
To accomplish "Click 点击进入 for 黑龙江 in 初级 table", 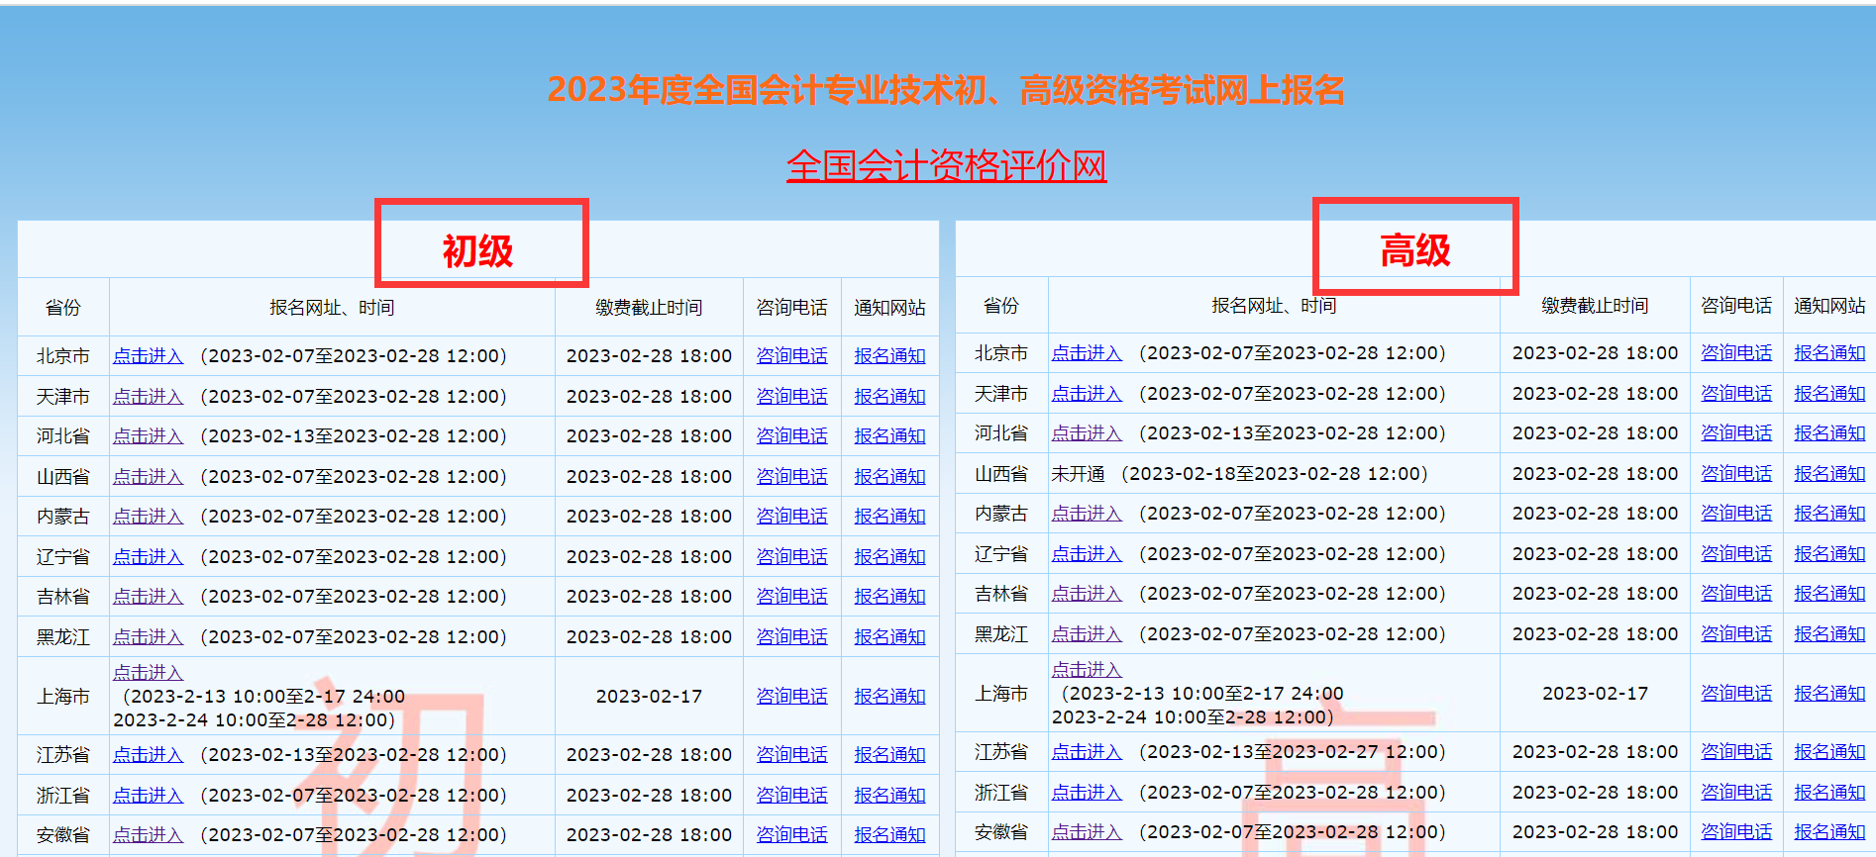I will pos(148,637).
